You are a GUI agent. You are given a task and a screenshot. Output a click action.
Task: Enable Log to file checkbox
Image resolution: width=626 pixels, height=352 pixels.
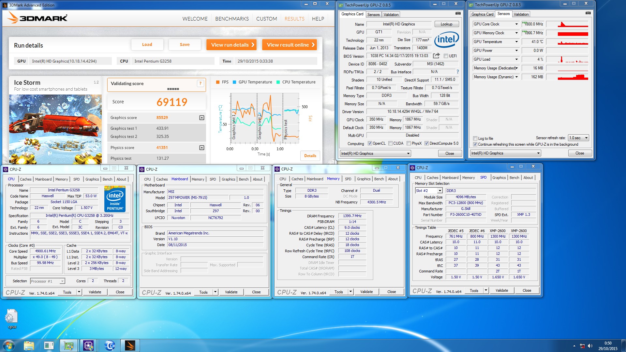coord(475,139)
